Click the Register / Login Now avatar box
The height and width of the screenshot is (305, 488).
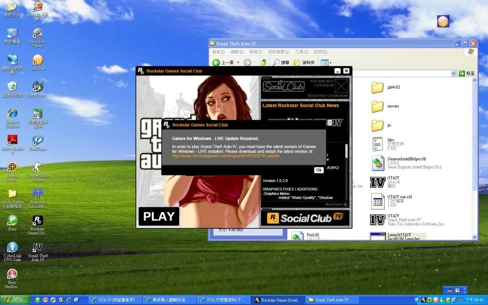click(341, 86)
